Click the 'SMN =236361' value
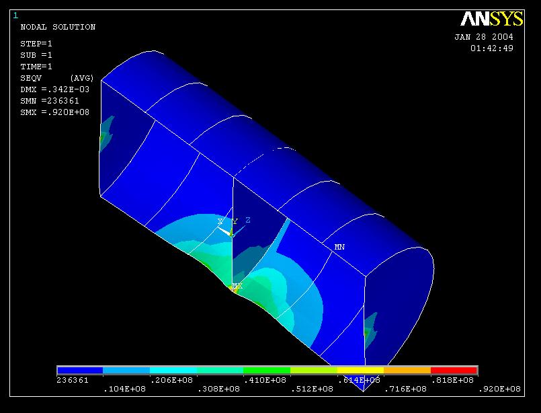The width and height of the screenshot is (541, 413). [50, 101]
